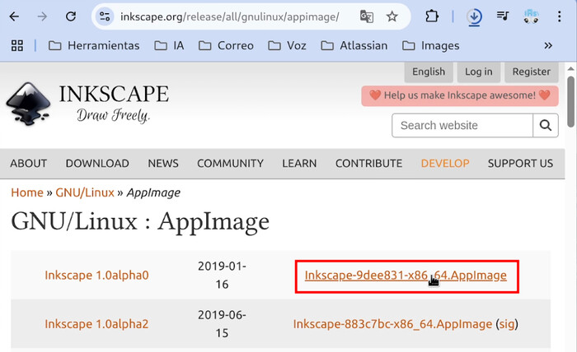Screen dimensions: 577x352
Task: Click the INKSCAPE Draw Freely title text
Action: (x=114, y=104)
